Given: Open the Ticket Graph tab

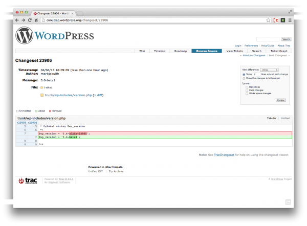Looking at the screenshot, I should (x=279, y=51).
